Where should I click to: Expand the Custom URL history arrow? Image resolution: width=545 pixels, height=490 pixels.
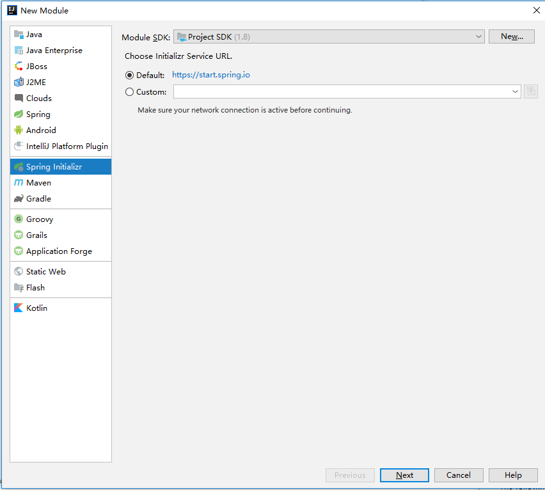515,91
